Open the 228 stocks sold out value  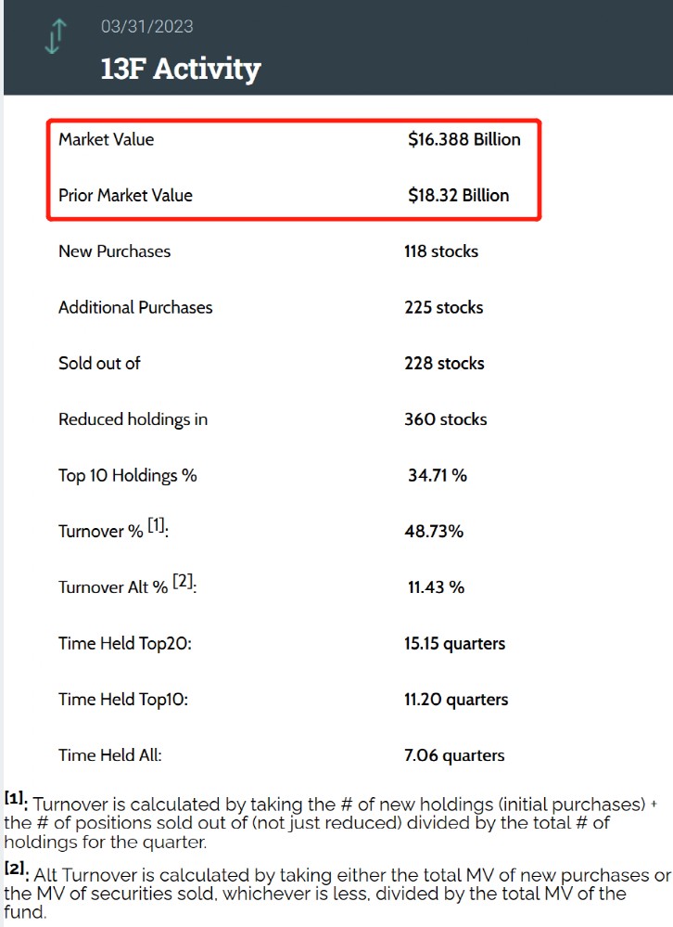coord(444,363)
